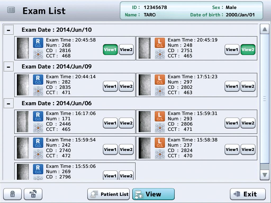Click the delete ALL exams icon
This screenshot has width=271, height=203.
(33, 194)
